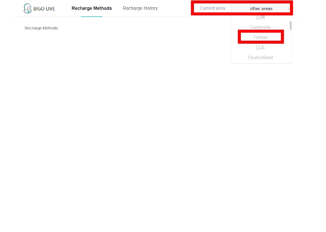Viewport: 326px width, 232px height.
Task: Click the BIGO LIVE mascot logo icon
Action: click(x=28, y=8)
